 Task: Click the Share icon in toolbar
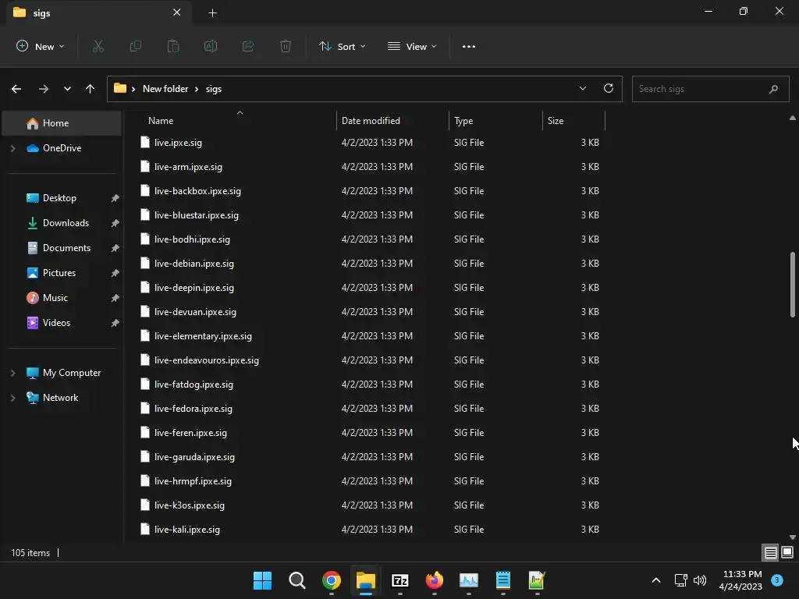[x=248, y=46]
